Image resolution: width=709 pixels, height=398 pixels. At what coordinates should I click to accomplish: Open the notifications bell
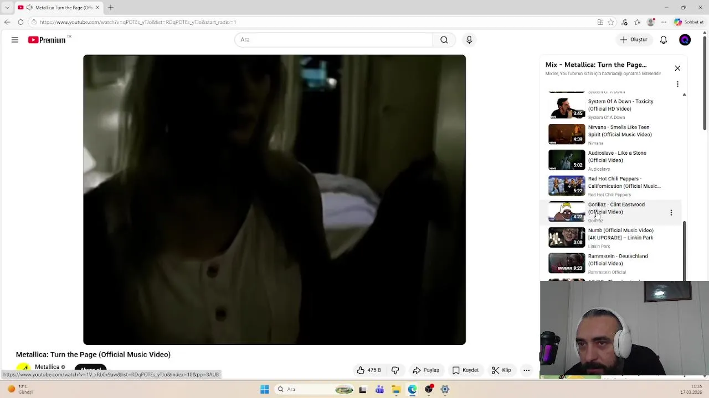pyautogui.click(x=664, y=40)
